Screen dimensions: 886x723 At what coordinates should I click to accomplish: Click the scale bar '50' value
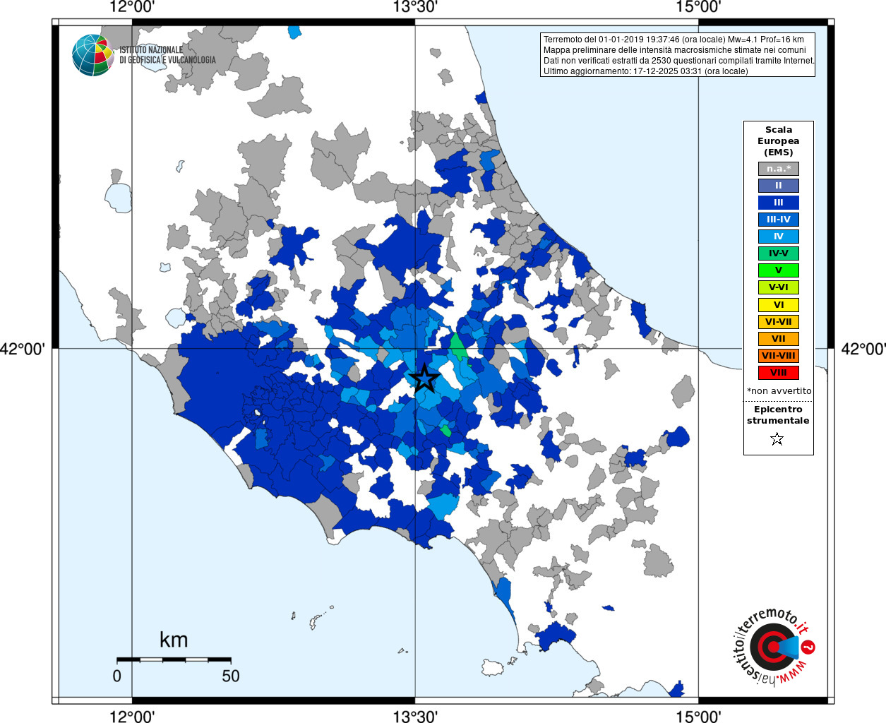coord(231,676)
